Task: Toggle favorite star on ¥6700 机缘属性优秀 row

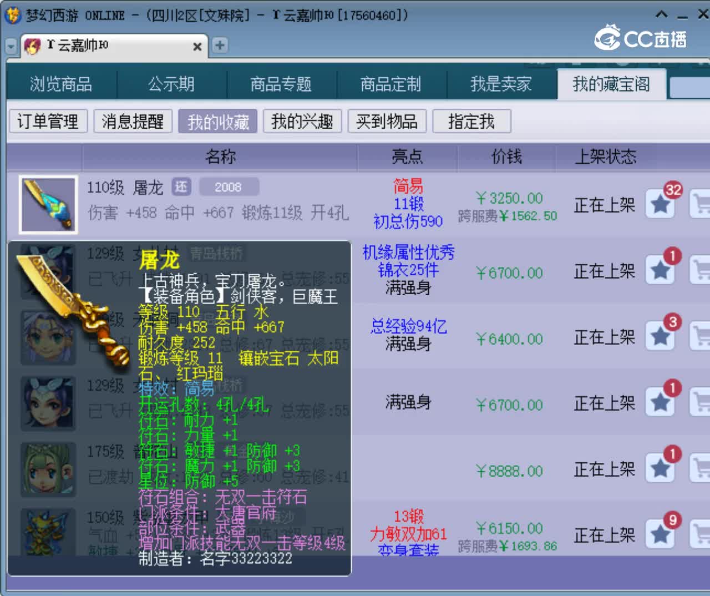Action: 661,271
